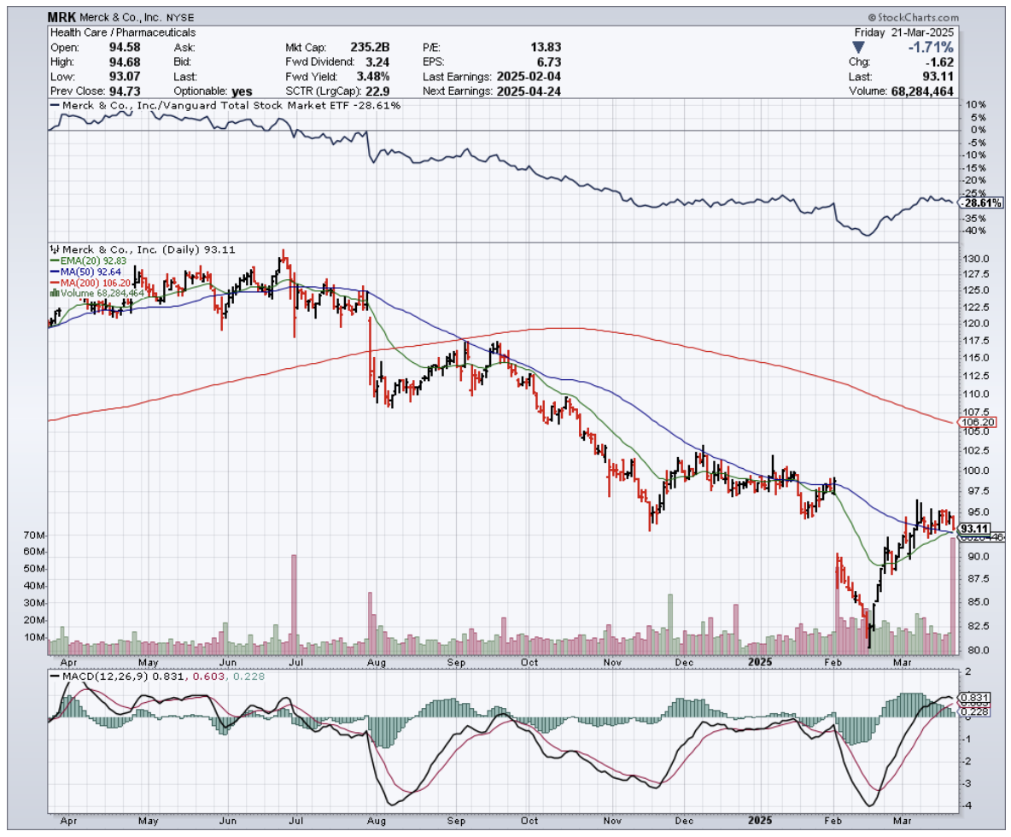Click the green EMA(20) legend line marker

coord(55,260)
